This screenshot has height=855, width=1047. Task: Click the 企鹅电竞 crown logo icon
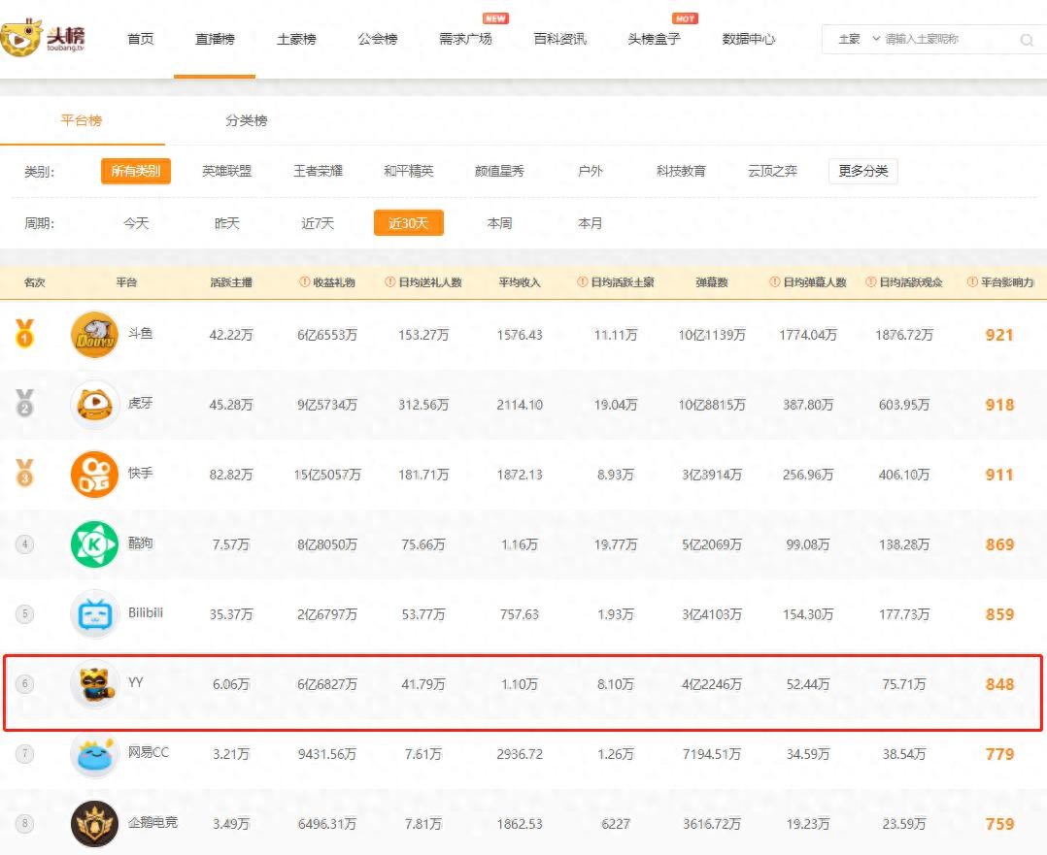[94, 824]
